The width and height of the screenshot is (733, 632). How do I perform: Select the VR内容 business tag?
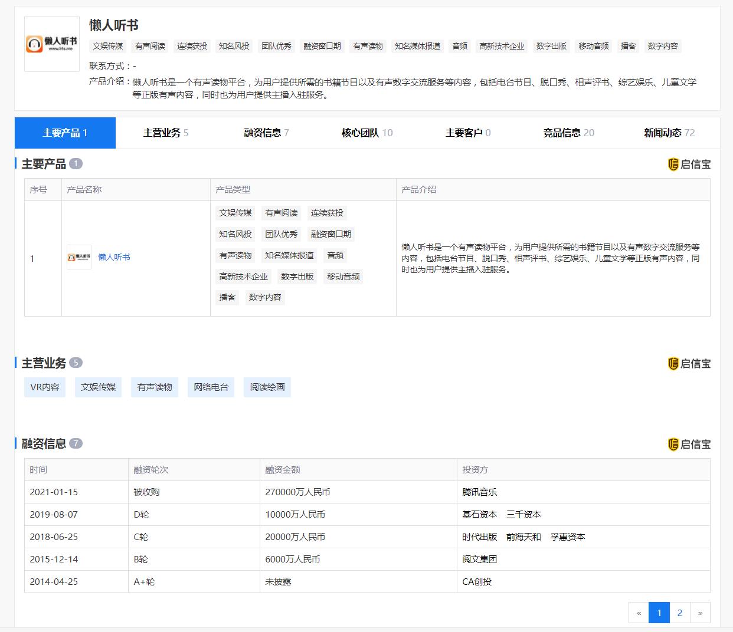point(45,387)
